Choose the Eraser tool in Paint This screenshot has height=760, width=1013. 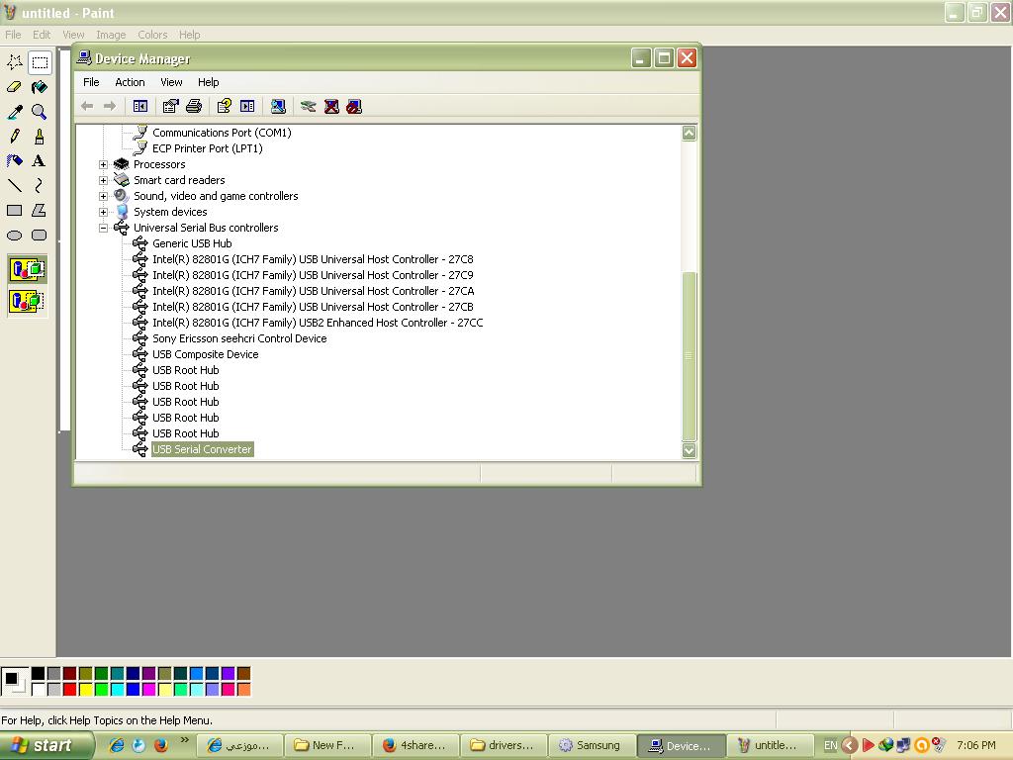click(14, 87)
